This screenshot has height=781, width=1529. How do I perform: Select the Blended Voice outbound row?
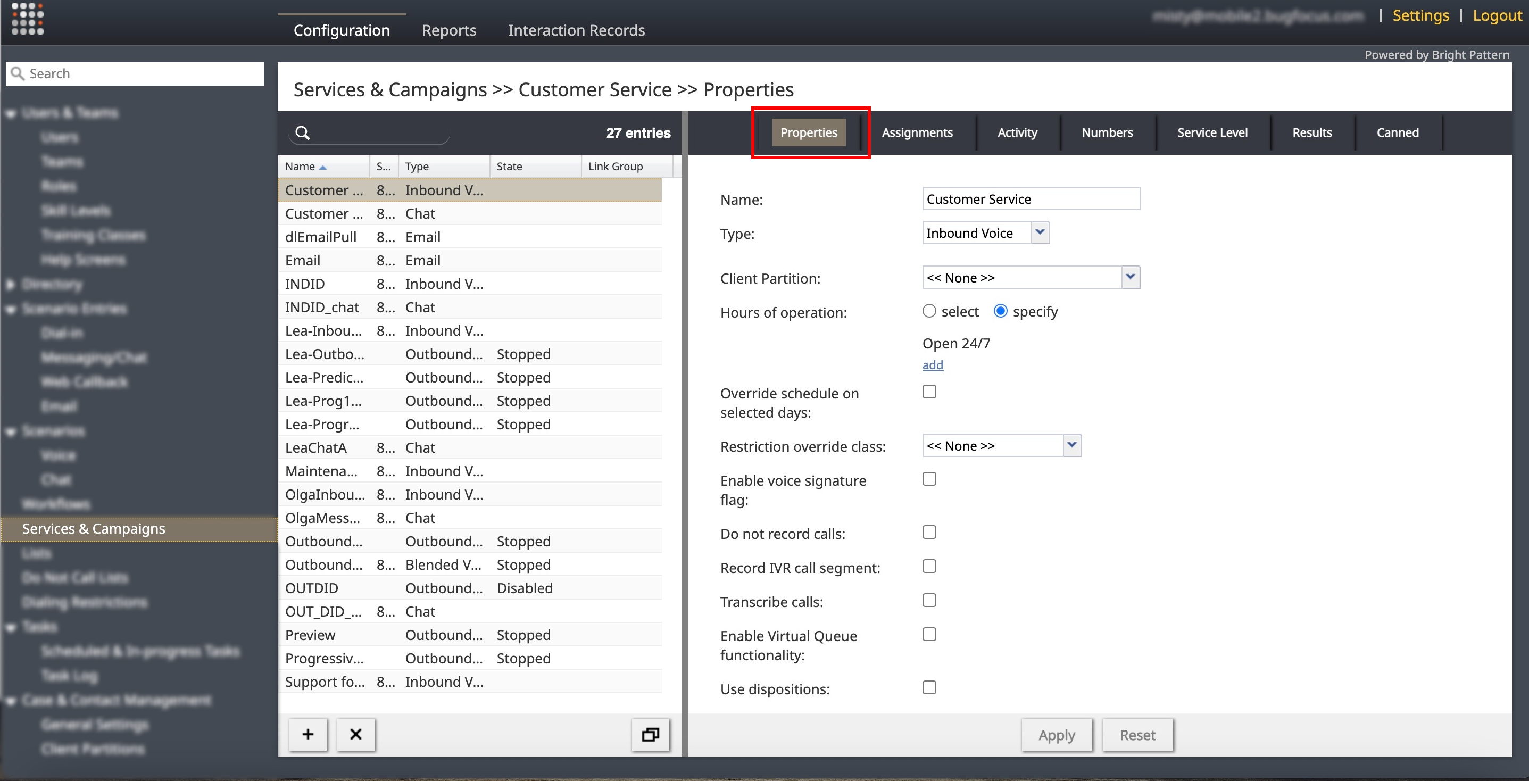pyautogui.click(x=470, y=564)
